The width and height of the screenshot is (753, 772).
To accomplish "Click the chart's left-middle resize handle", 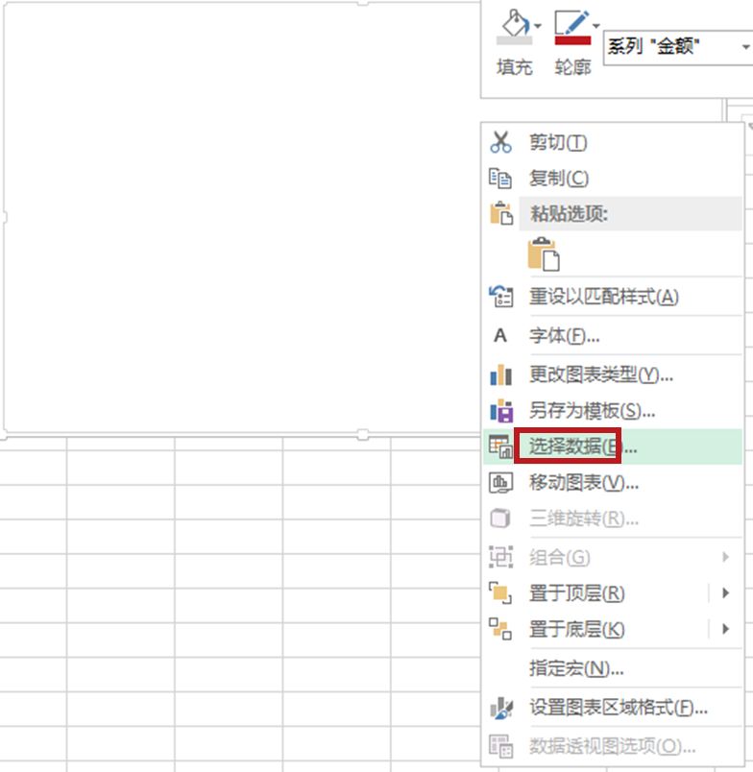I will [x=4, y=217].
